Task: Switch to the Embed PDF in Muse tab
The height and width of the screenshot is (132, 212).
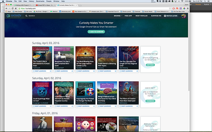Action: pyautogui.click(x=45, y=5)
